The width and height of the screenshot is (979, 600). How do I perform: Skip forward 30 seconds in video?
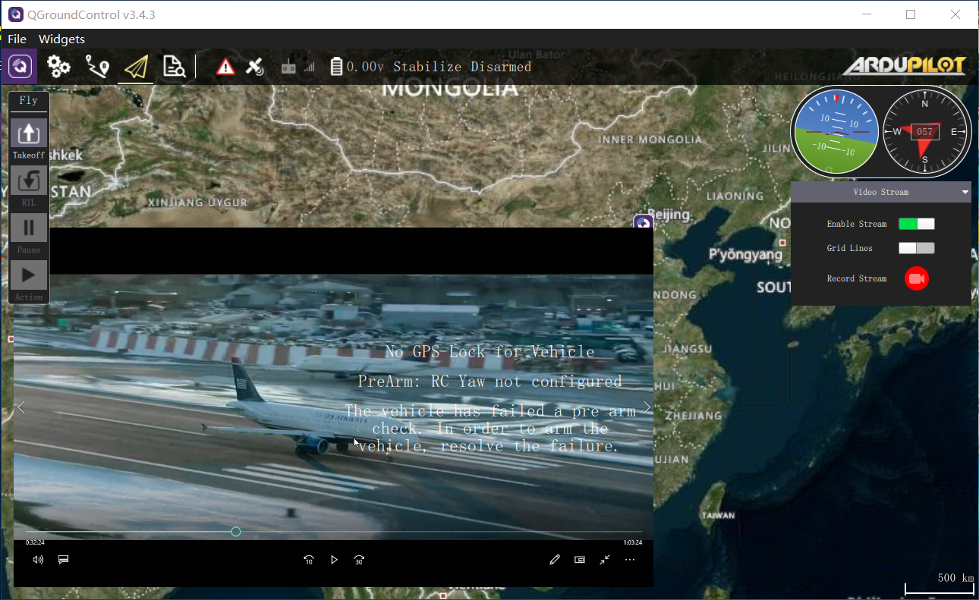359,560
